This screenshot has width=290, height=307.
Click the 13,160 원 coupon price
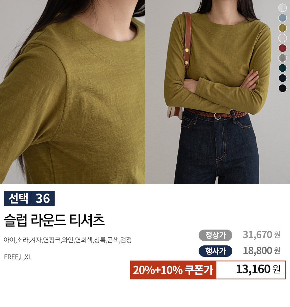258,269
